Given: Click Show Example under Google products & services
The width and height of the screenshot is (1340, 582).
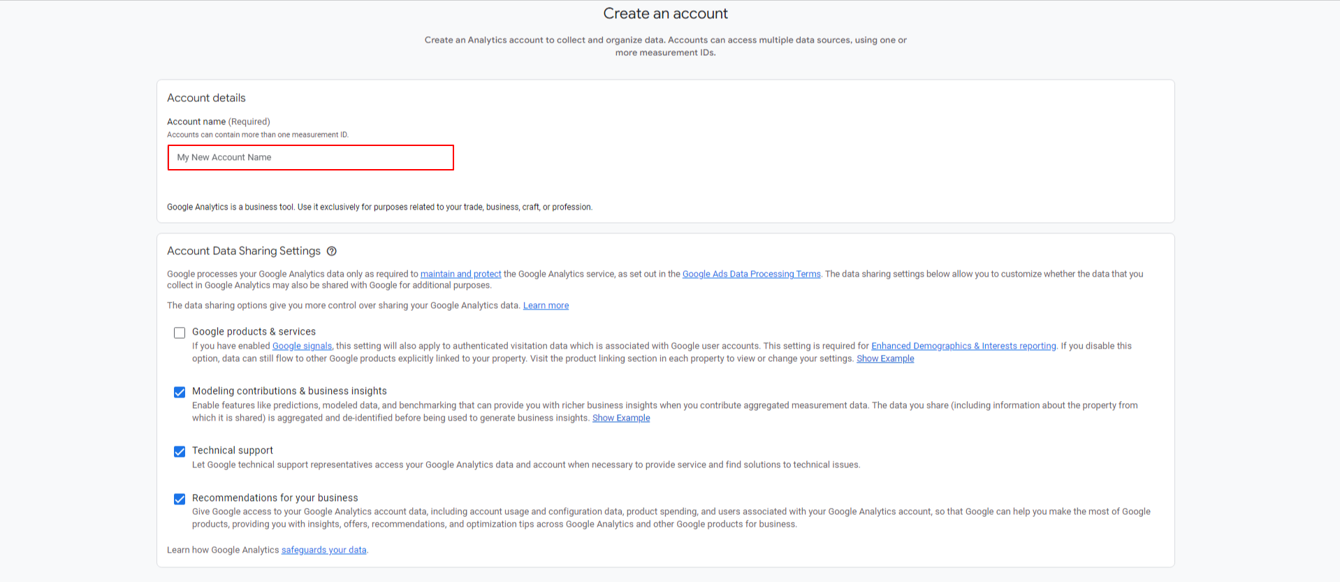Looking at the screenshot, I should point(885,358).
